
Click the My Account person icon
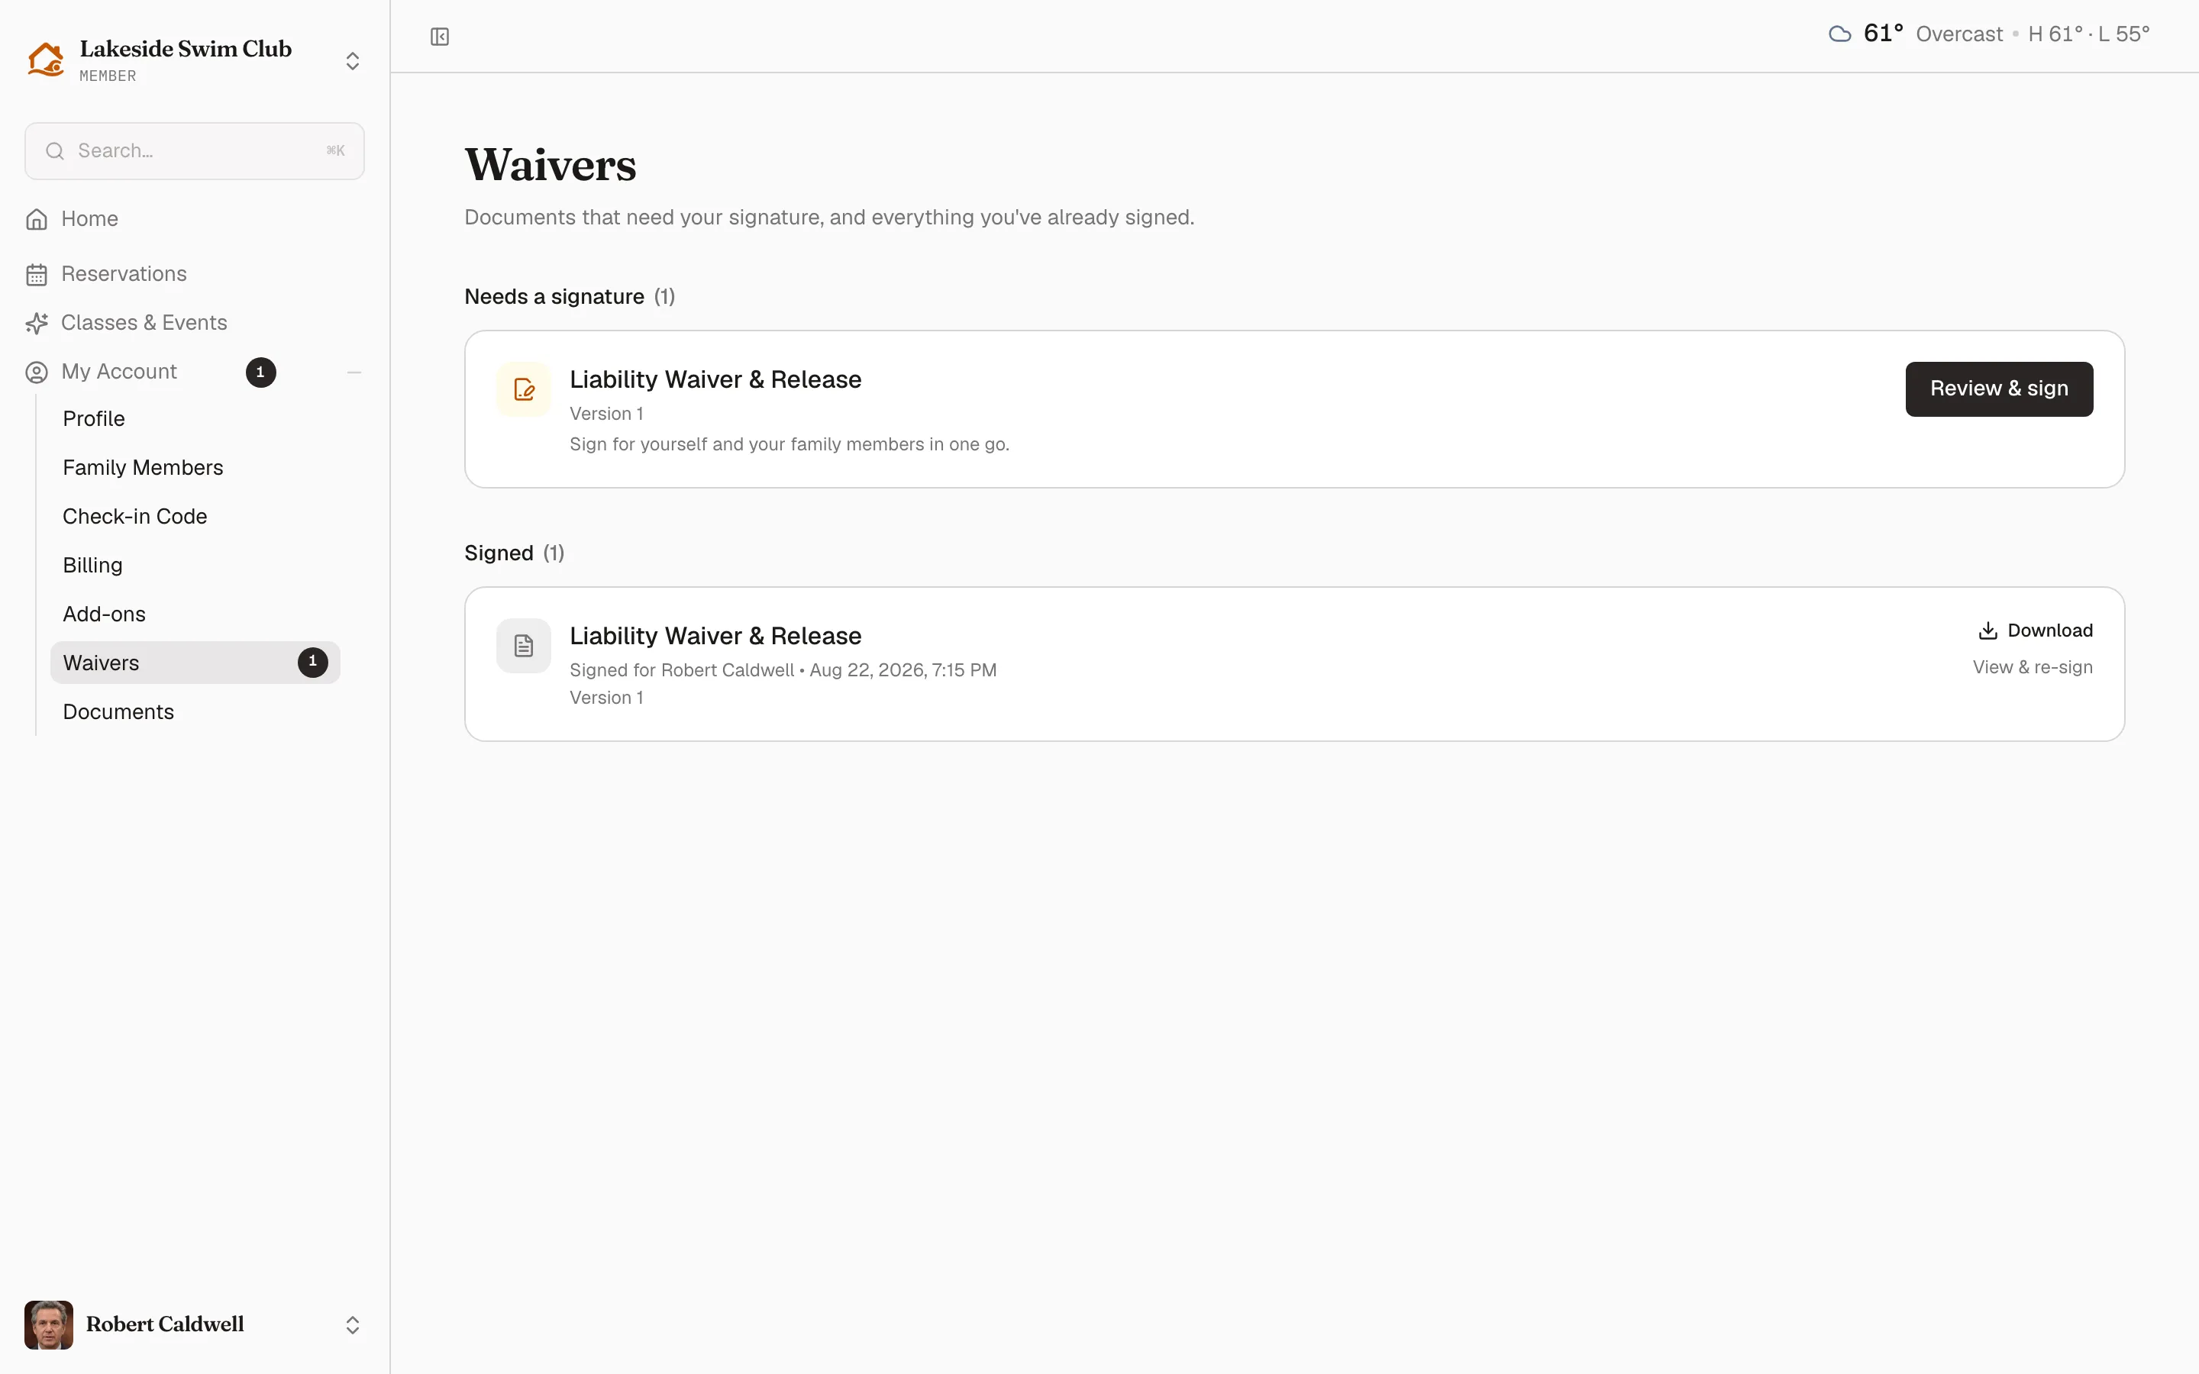[x=37, y=372]
